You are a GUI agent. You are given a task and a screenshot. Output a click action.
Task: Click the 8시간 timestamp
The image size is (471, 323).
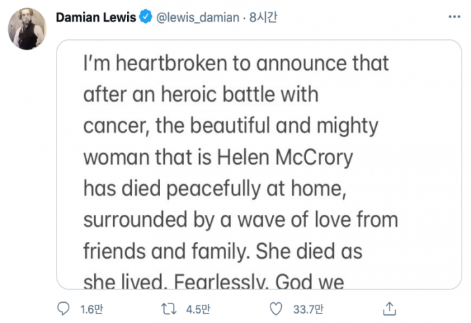[x=263, y=17]
